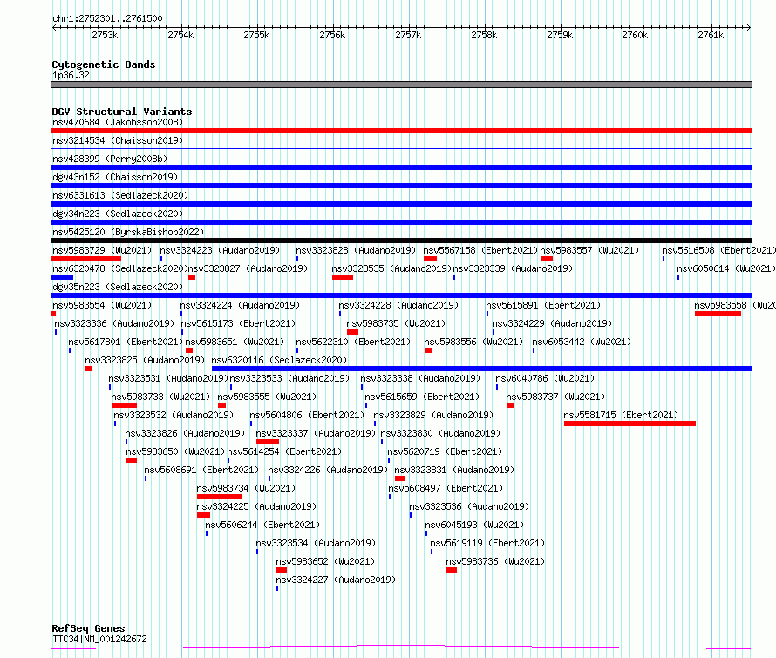Click the red nsv5983558 variant bar
776x658 pixels.
tap(718, 314)
